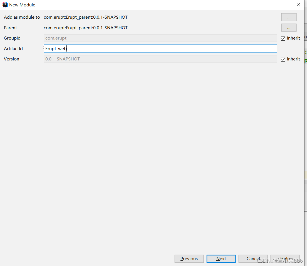307x266 pixels.
Task: Click the New Module title text
Action: pos(22,5)
